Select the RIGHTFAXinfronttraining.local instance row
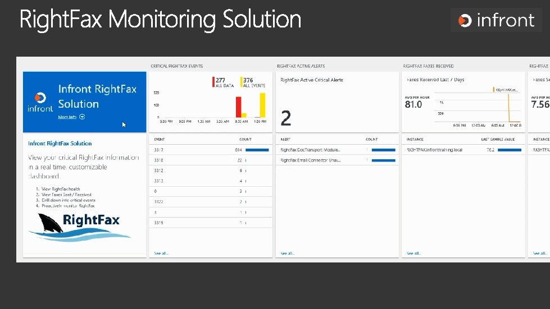This screenshot has height=309, width=550. (x=463, y=150)
